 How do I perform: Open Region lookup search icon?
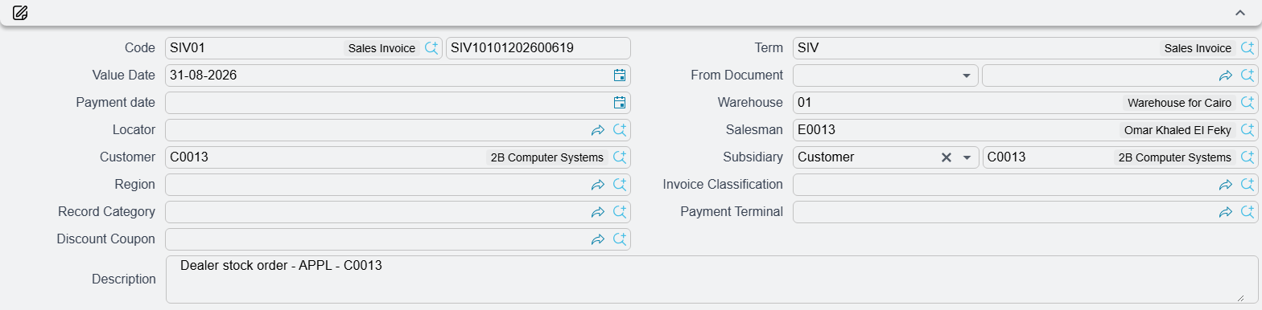tap(620, 185)
